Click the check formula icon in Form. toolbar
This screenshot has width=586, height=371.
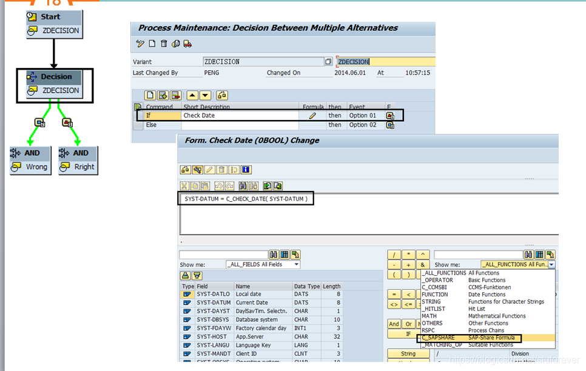(186, 170)
